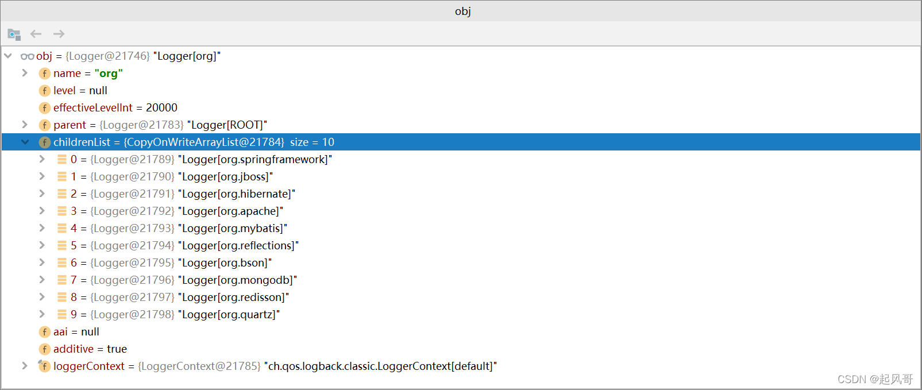Click the list element icon of index 9

(x=61, y=314)
